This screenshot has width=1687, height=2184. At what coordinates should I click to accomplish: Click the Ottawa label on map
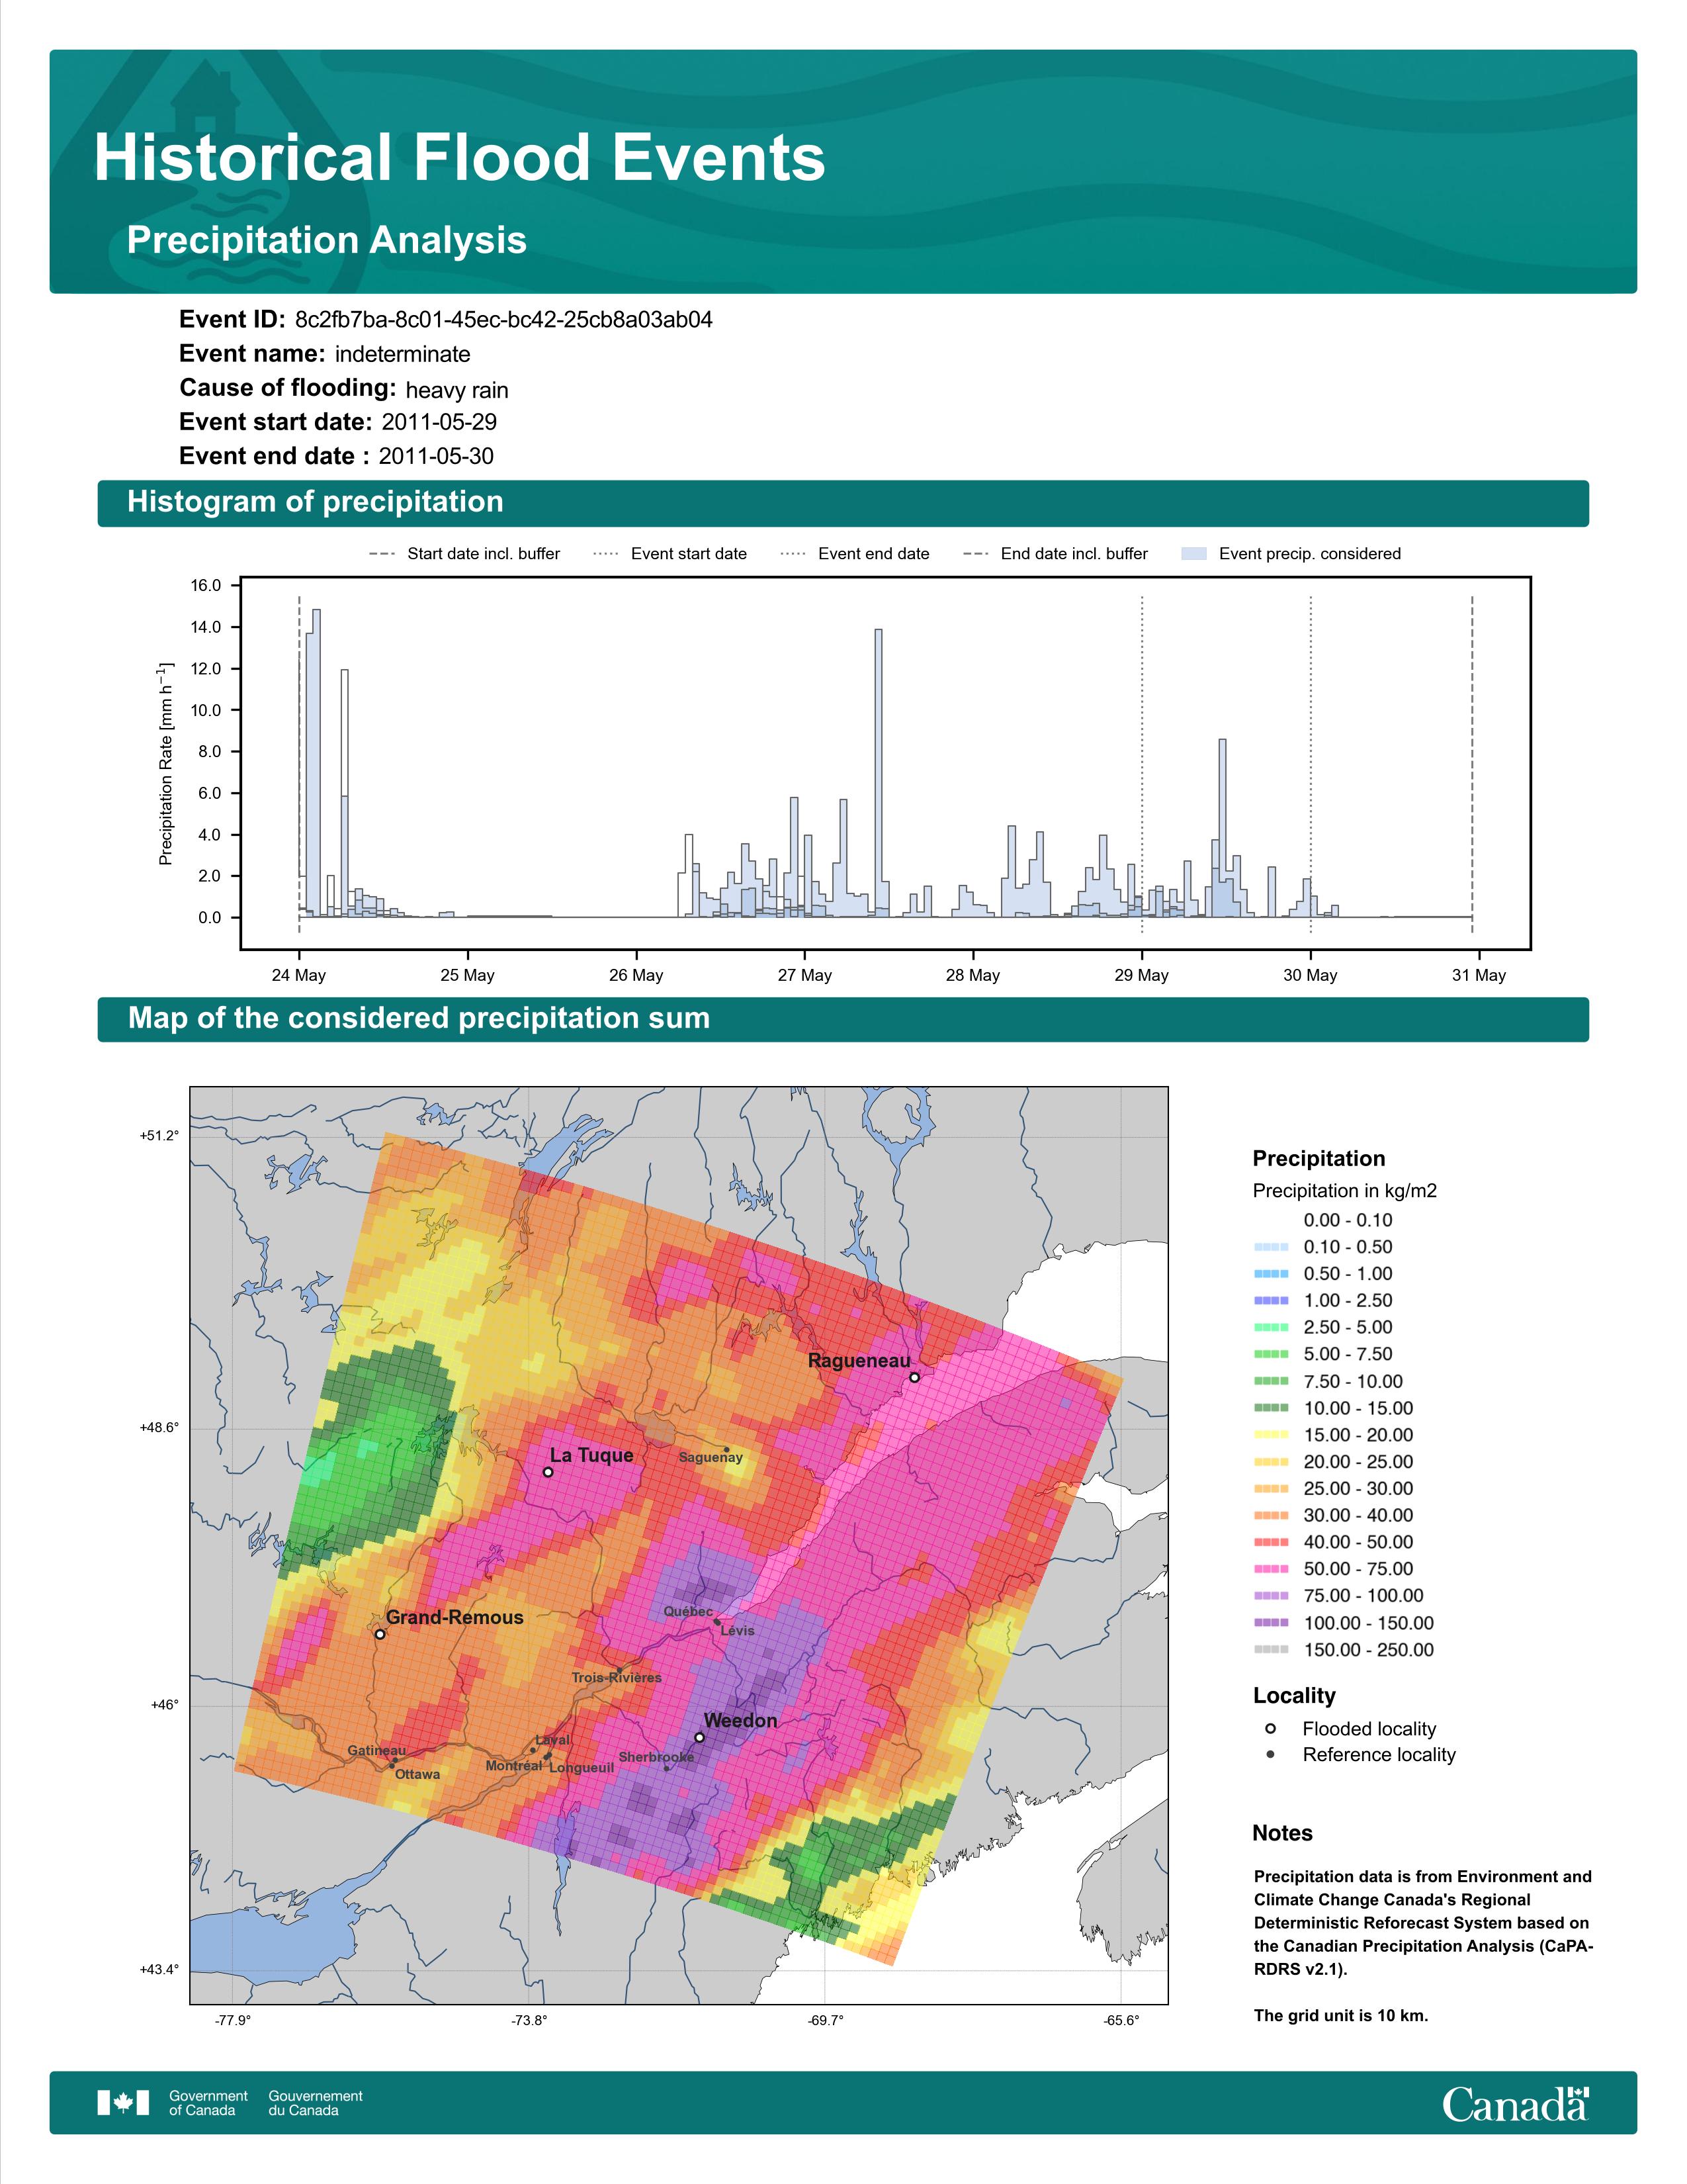tap(417, 1774)
